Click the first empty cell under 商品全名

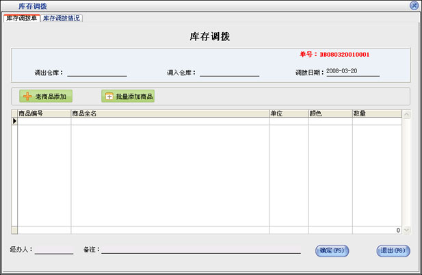click(170, 121)
